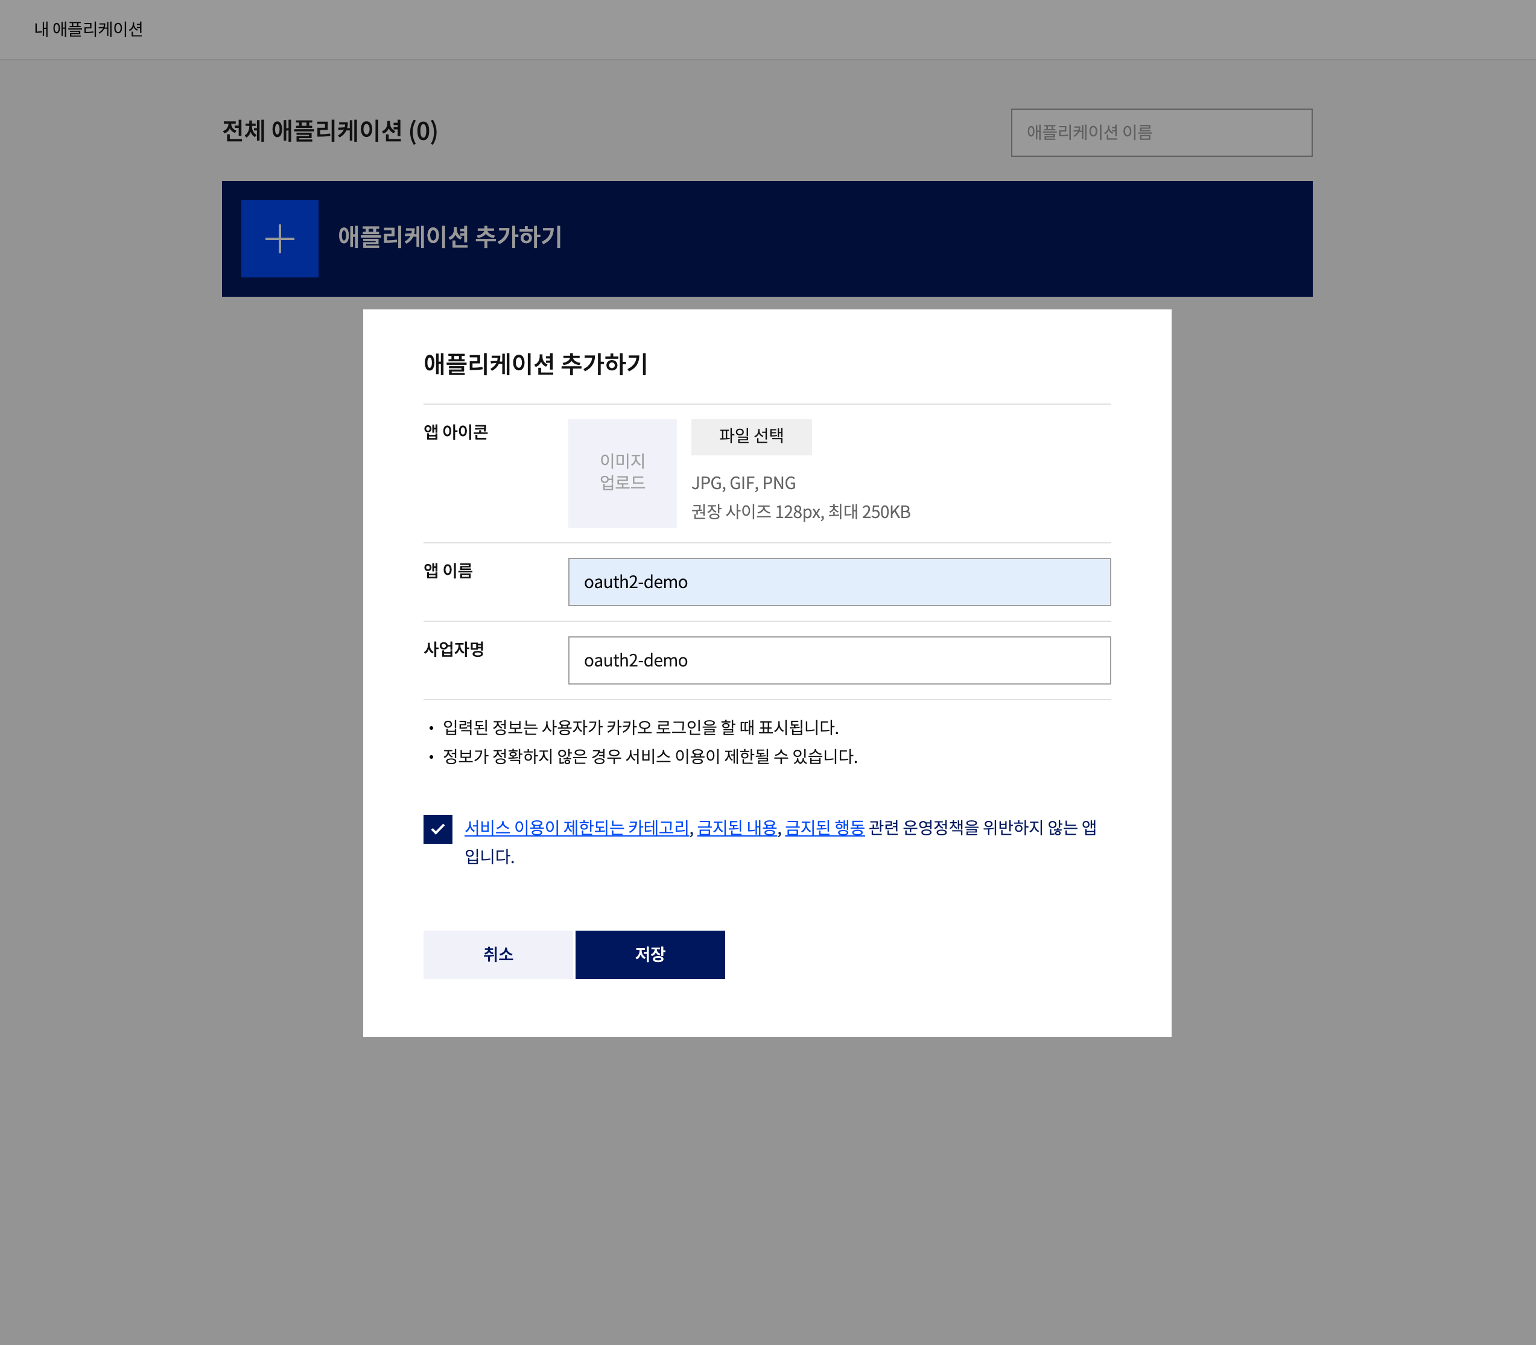Focus the 사업자명 input field
The image size is (1536, 1345).
click(x=839, y=660)
